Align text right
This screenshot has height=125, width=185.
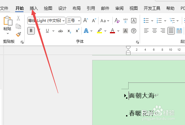point(163,31)
